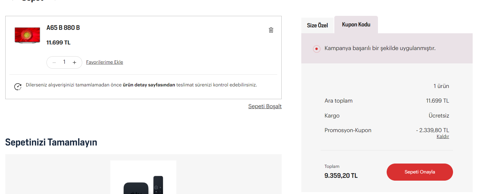
Task: Click the Sepetinizi Tamamlayın heading
Action: [51, 142]
